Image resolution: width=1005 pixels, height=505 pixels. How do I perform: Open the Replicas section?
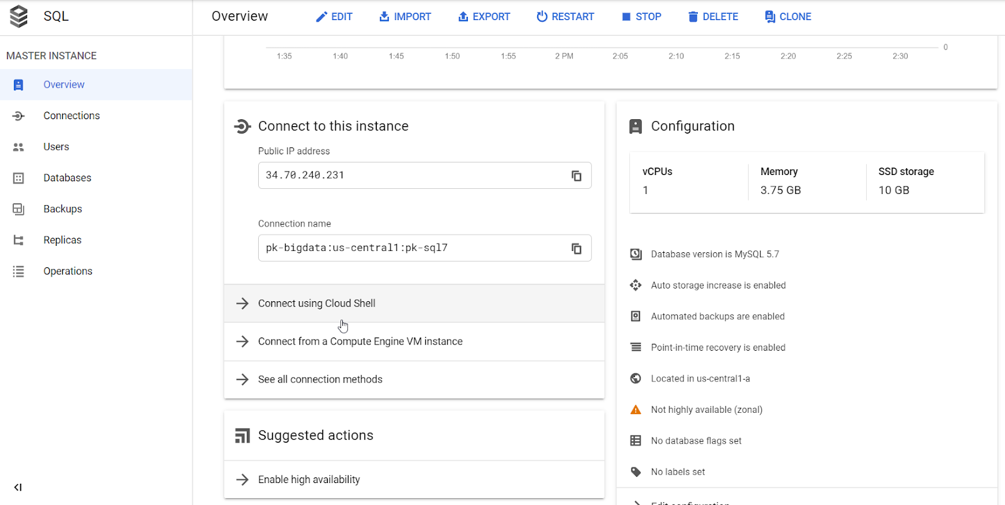96,240
